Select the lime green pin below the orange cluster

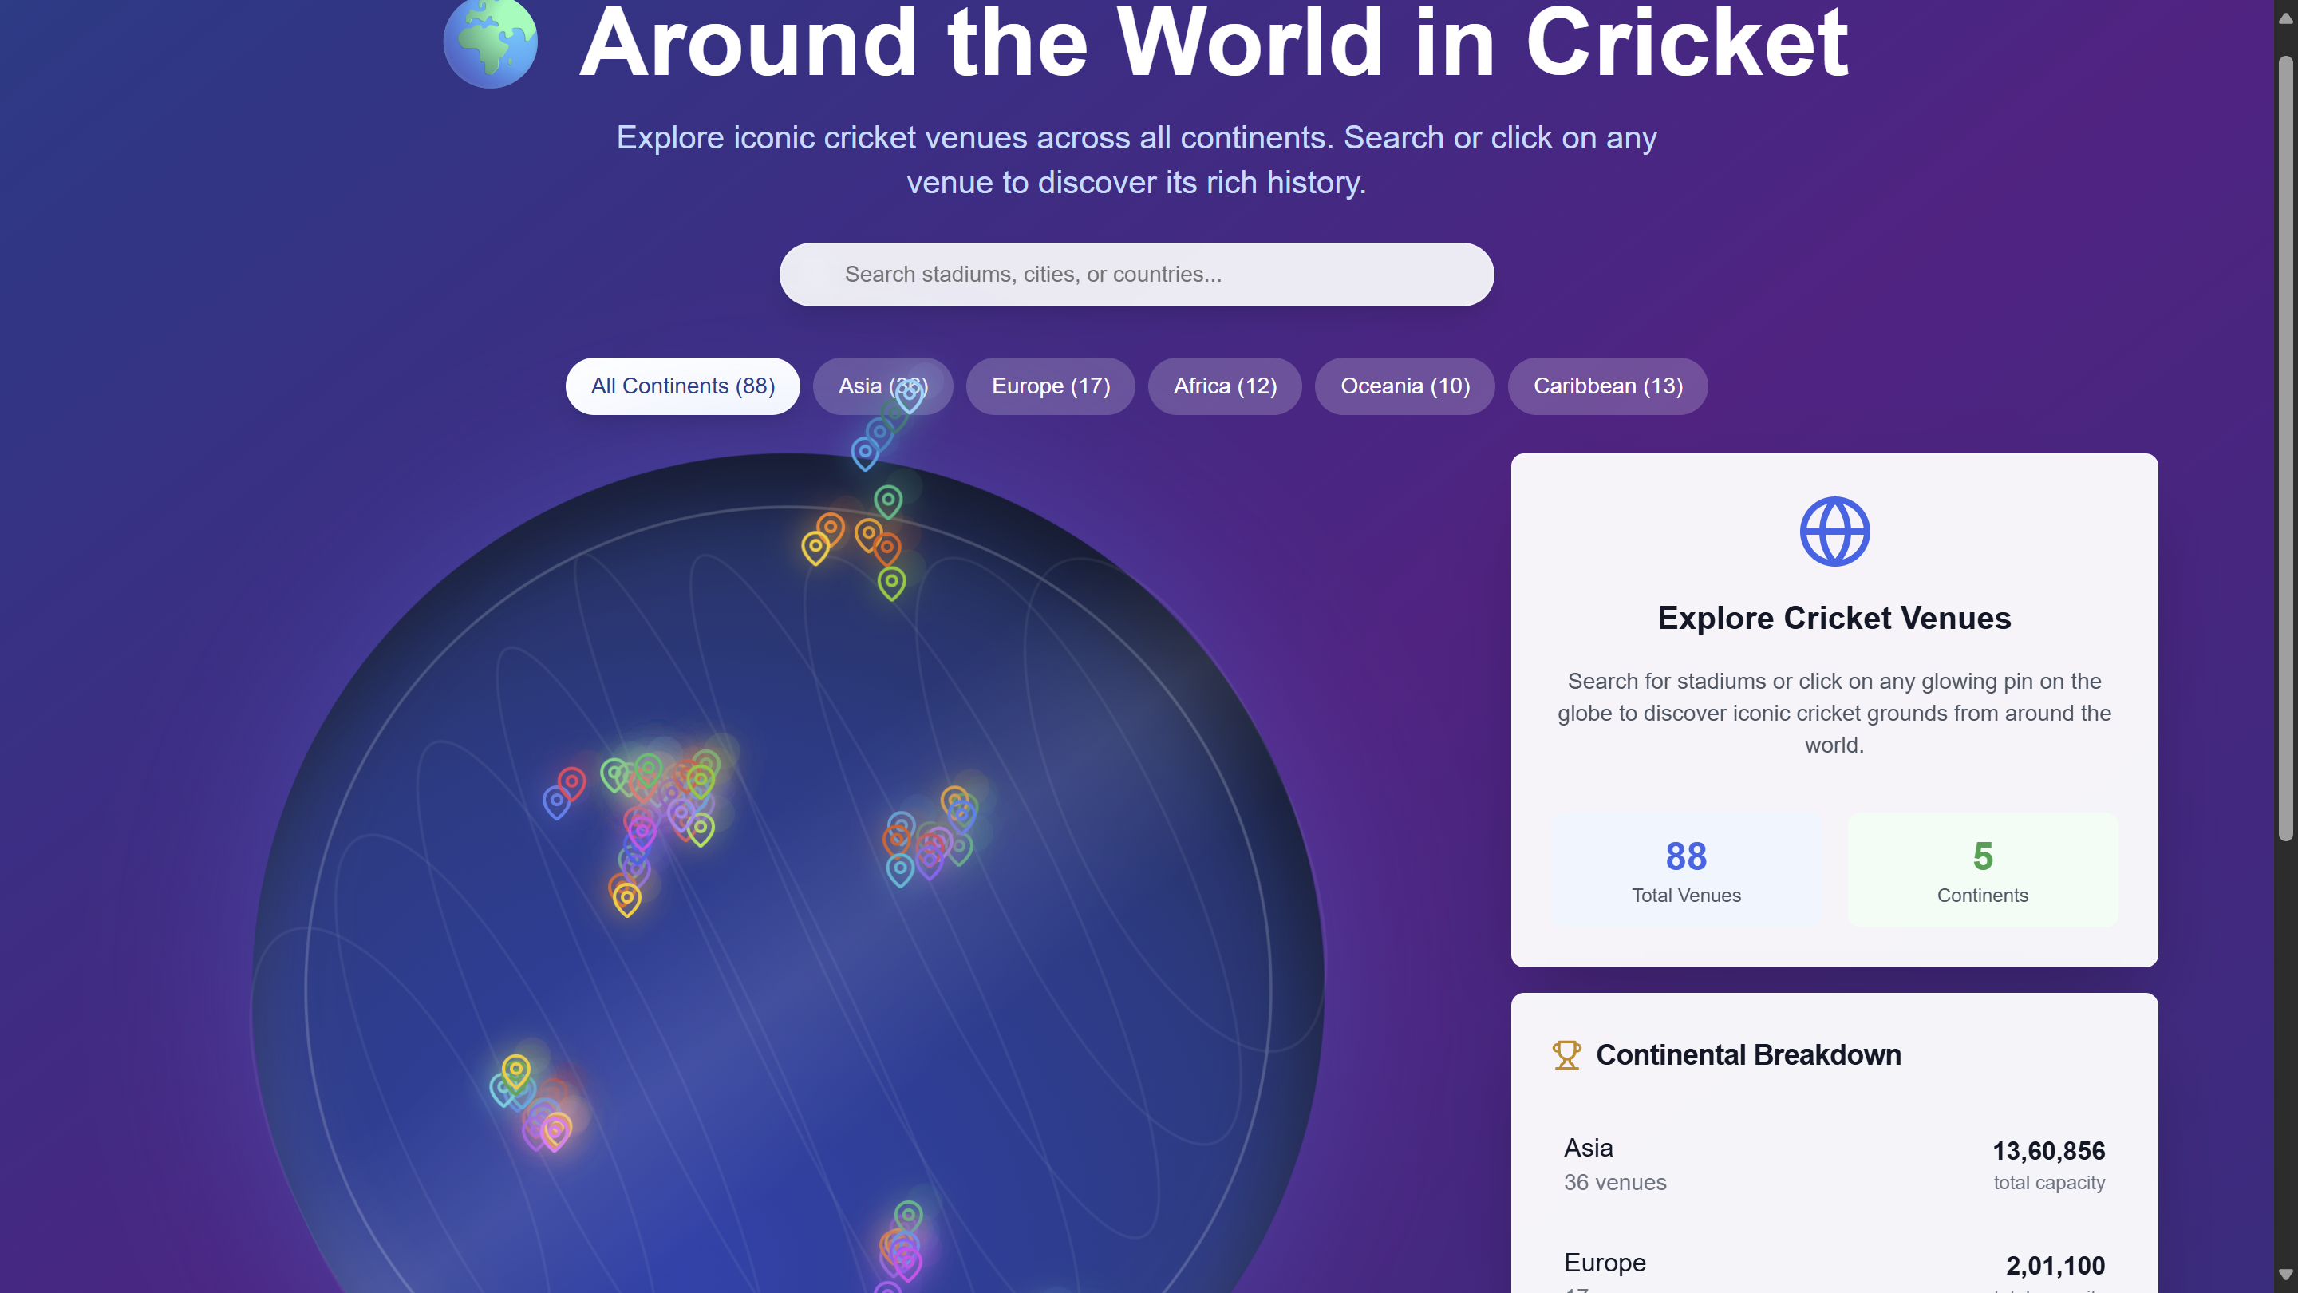[x=891, y=583]
